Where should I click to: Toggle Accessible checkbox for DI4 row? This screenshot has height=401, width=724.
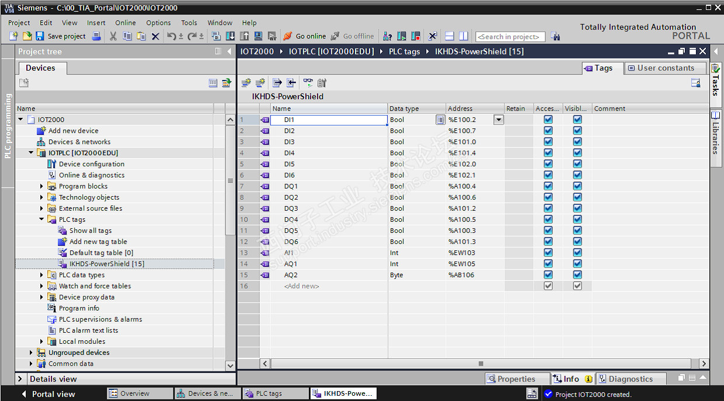click(548, 153)
